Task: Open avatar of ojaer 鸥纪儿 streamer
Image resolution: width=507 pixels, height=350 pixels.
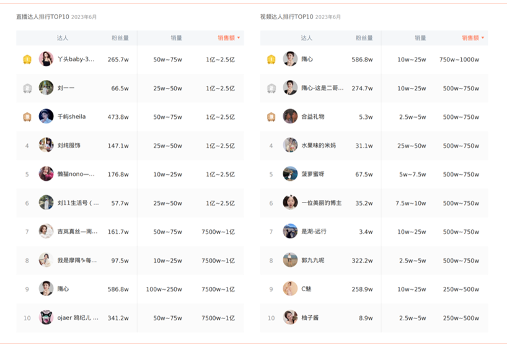Action: [x=46, y=317]
